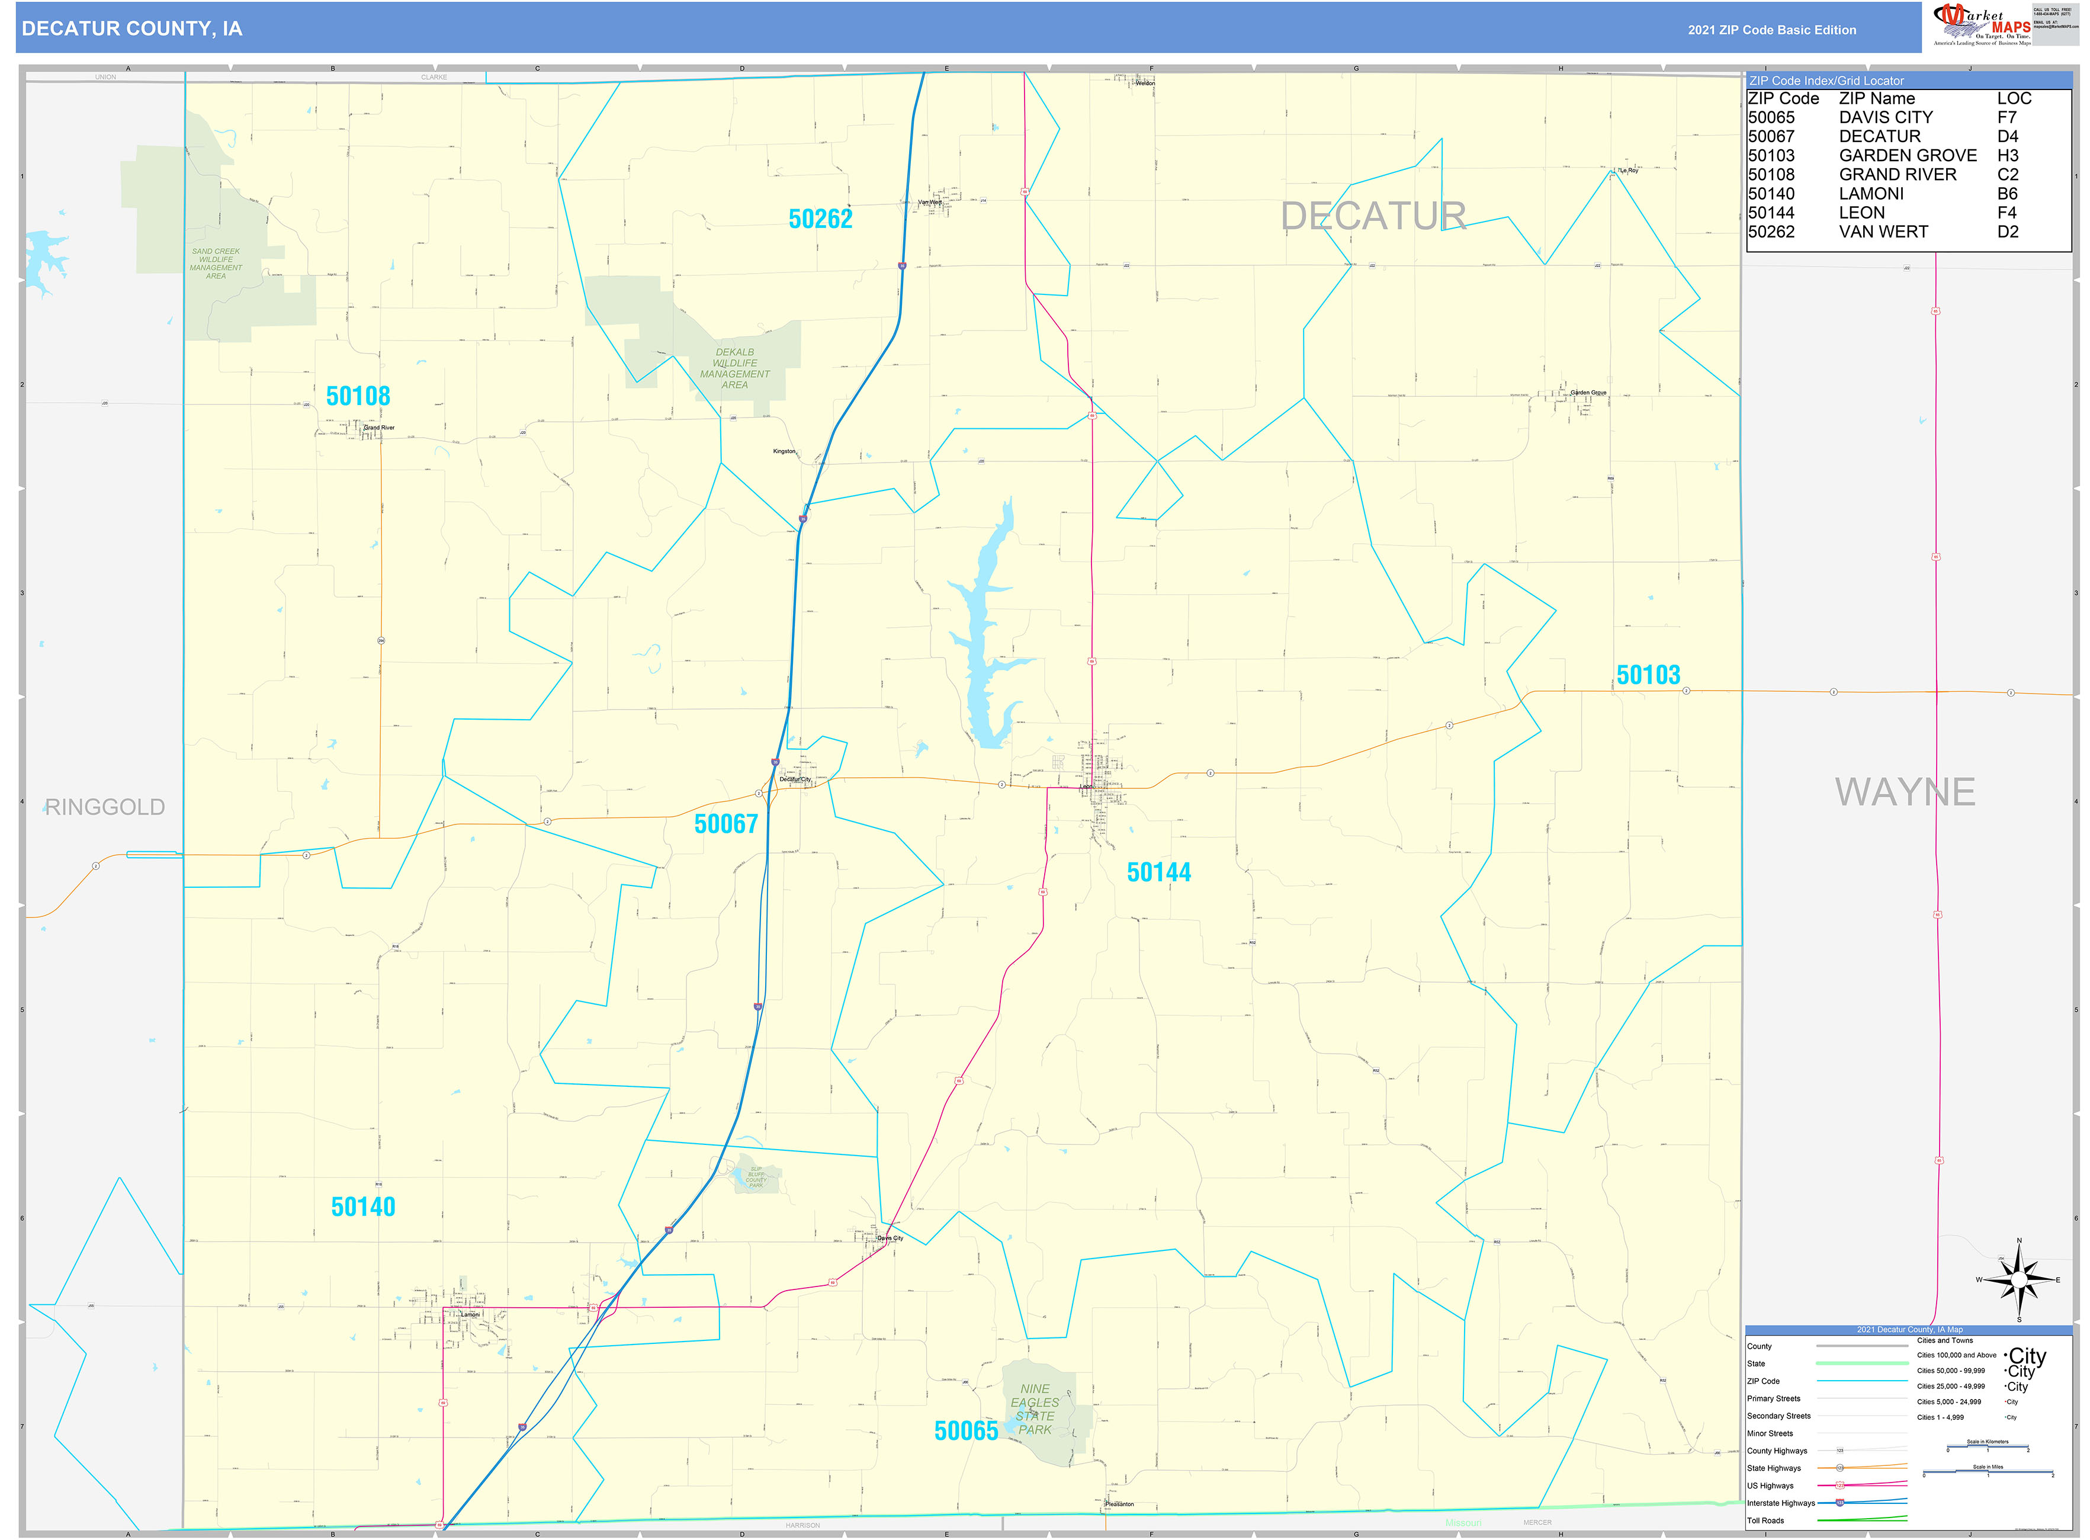Select the State Highways circle marker in legend

pyautogui.click(x=1840, y=1468)
